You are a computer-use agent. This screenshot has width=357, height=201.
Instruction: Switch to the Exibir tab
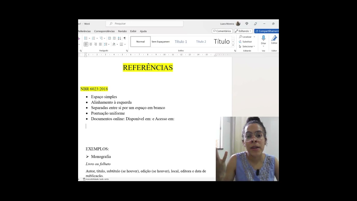point(133,31)
